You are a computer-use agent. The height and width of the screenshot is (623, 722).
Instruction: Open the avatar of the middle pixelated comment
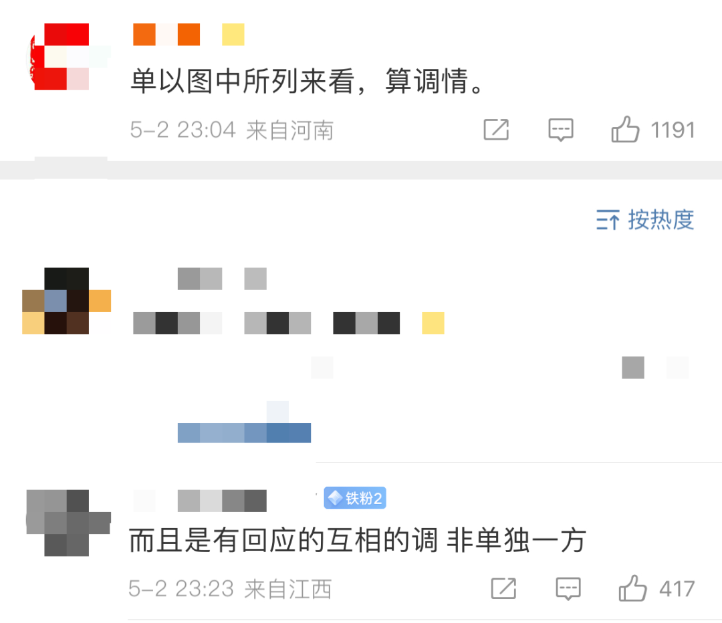pyautogui.click(x=67, y=301)
